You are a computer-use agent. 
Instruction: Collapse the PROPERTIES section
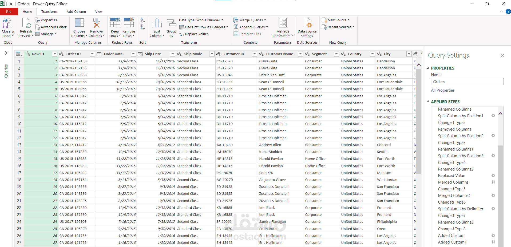click(x=428, y=68)
